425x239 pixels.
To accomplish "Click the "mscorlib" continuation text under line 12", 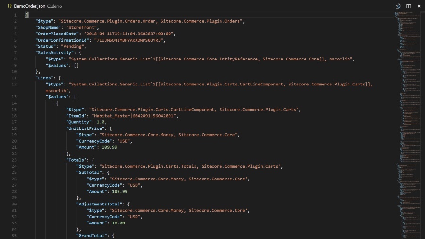I will pos(57,91).
